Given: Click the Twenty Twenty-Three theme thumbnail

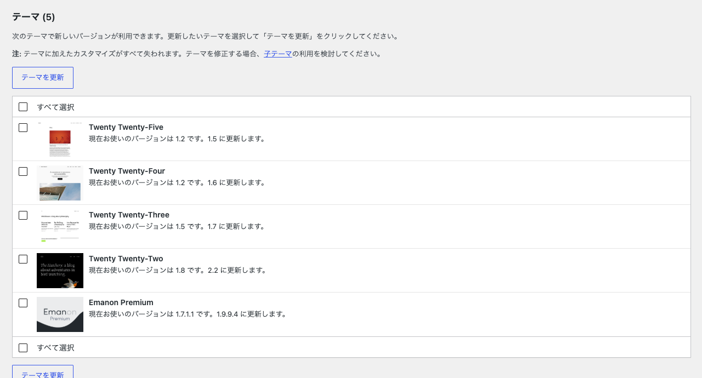Looking at the screenshot, I should pyautogui.click(x=60, y=227).
